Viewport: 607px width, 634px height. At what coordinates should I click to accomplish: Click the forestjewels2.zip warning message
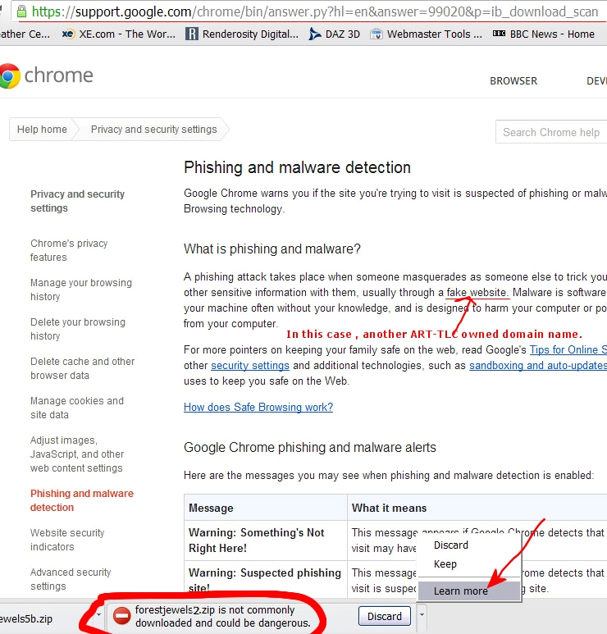[x=223, y=616]
